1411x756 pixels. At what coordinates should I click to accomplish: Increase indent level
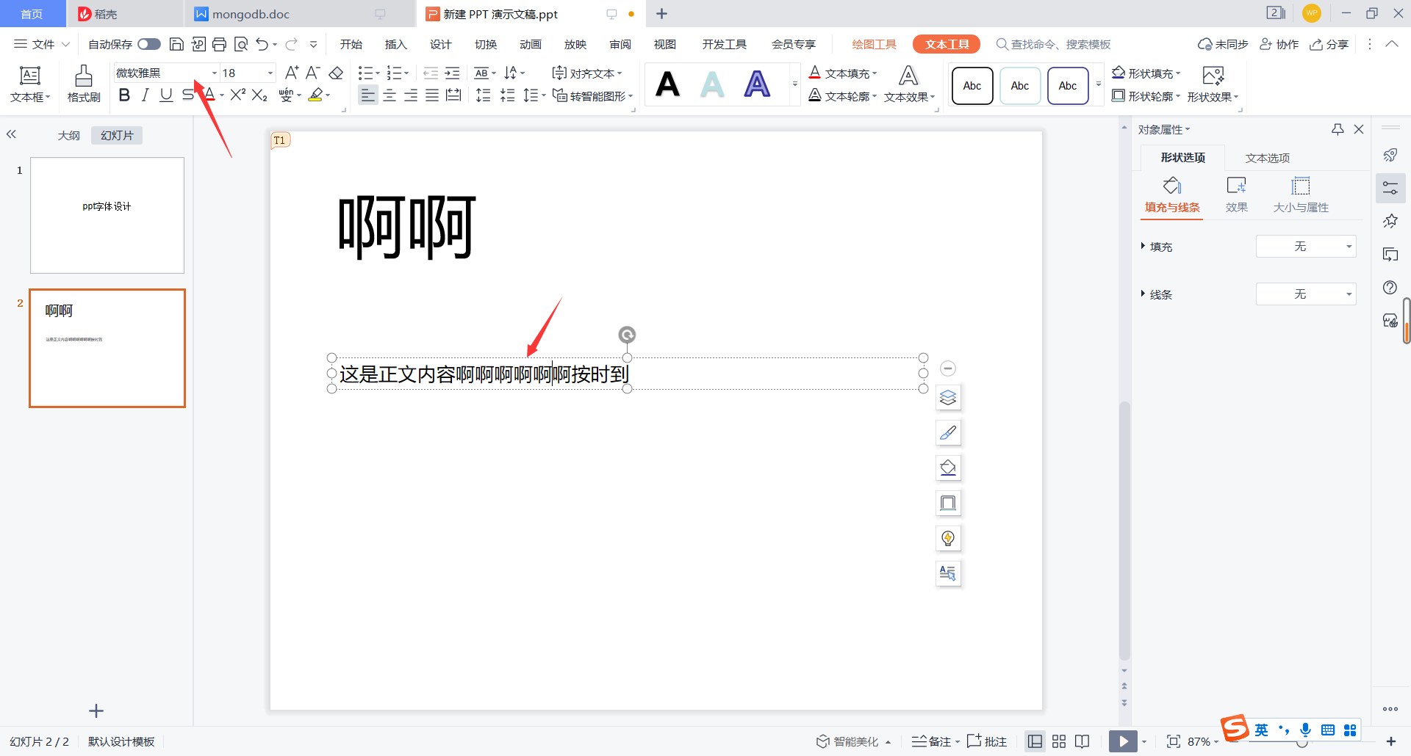pos(453,73)
